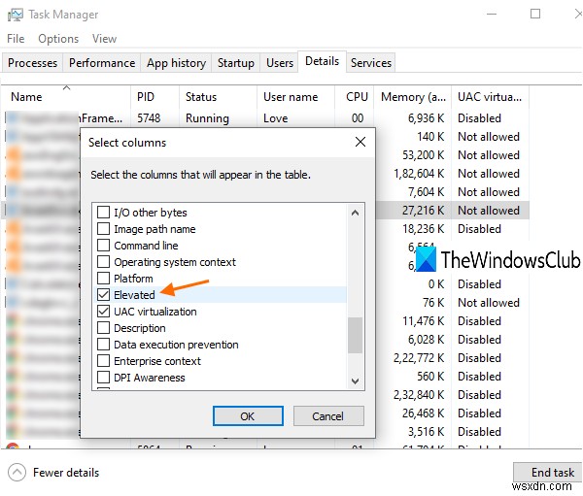
Task: Select the Details tab
Action: [322, 61]
